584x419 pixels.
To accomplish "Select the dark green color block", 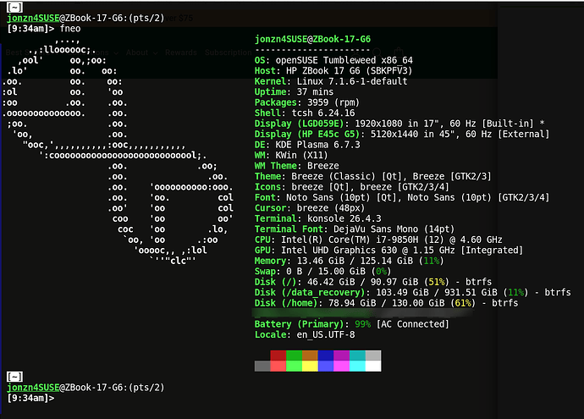I will [x=294, y=356].
